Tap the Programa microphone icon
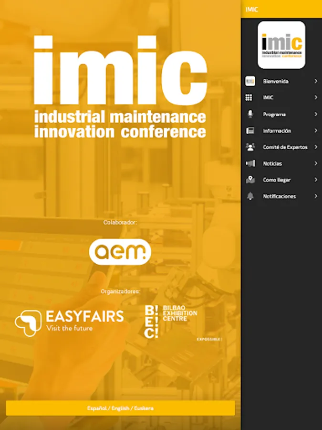322x430 pixels. (250, 114)
